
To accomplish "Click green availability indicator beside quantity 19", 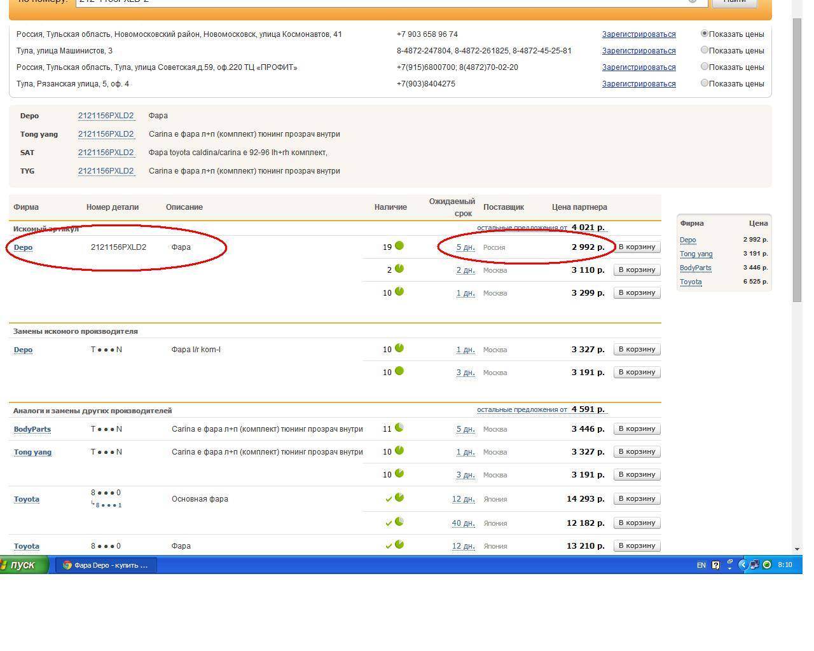I will pos(399,246).
